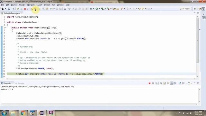Open the Navigate menu
The width and height of the screenshot is (206, 116).
(x=31, y=5)
